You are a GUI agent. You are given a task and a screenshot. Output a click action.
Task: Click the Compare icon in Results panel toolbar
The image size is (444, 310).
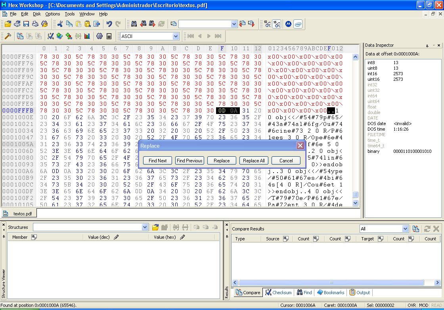tap(416, 228)
